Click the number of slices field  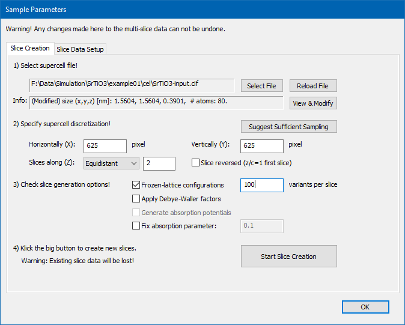coord(159,163)
